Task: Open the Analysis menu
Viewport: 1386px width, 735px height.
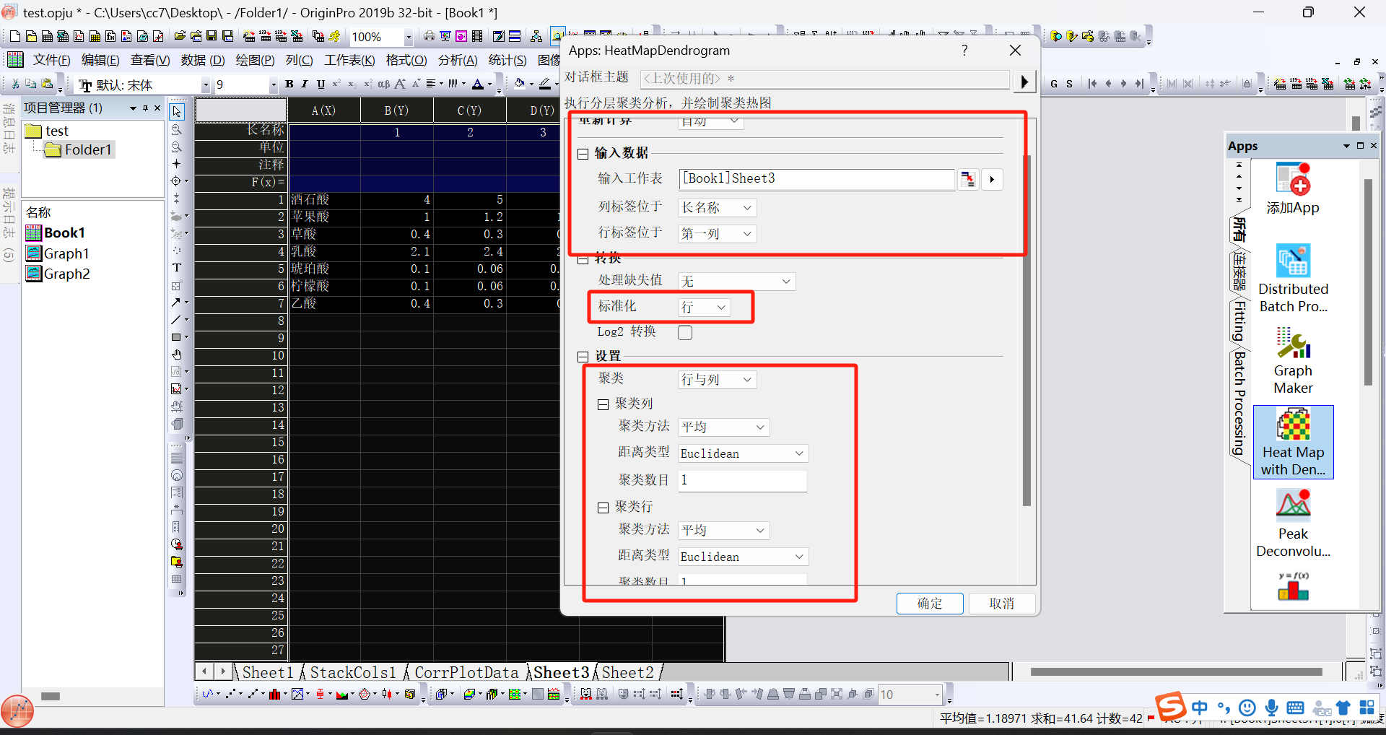Action: pos(457,60)
